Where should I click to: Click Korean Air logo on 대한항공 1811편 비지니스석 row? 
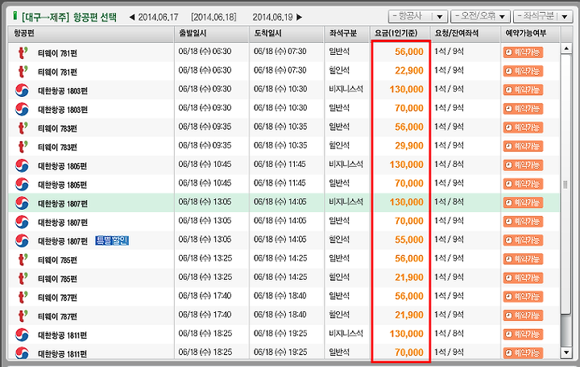click(x=22, y=335)
